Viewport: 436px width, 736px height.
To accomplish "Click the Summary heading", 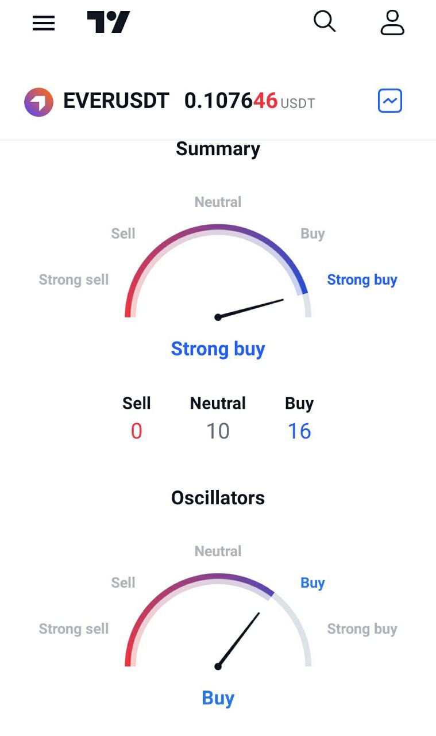I will tap(218, 149).
